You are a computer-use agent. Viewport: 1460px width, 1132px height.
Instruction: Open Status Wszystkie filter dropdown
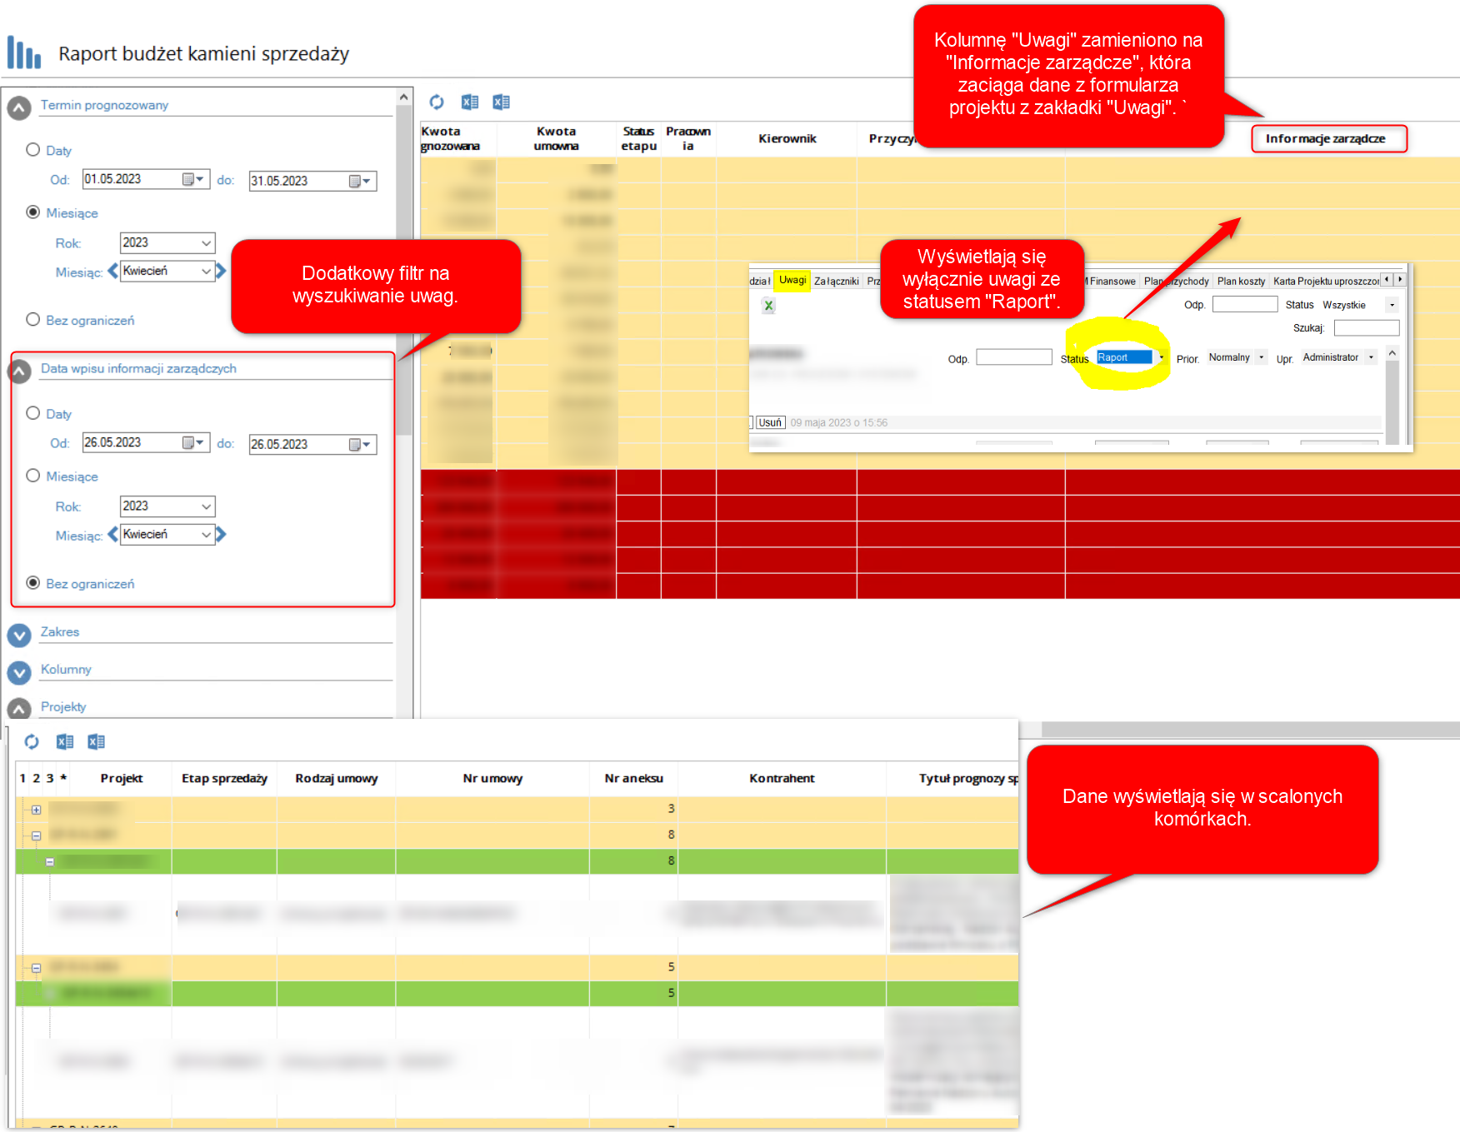coord(1392,305)
